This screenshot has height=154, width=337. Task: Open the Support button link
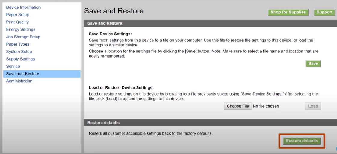tap(324, 12)
